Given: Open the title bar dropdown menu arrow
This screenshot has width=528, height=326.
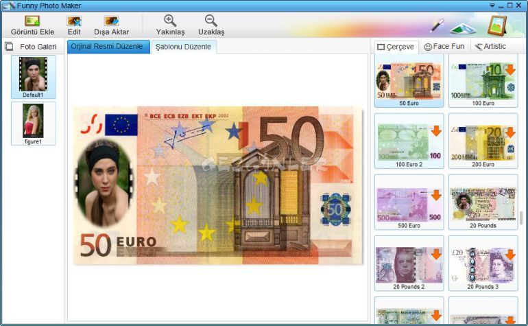Looking at the screenshot, I should click(x=492, y=5).
